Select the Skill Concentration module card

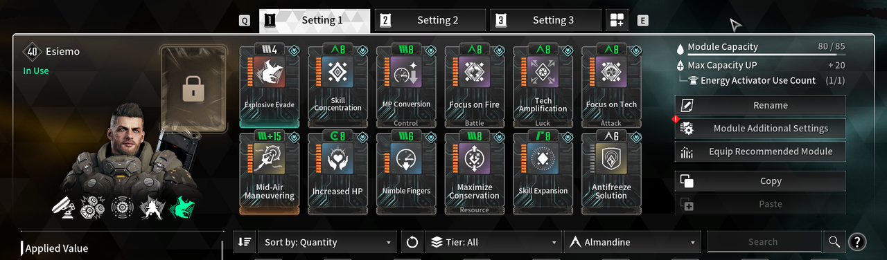point(338,86)
